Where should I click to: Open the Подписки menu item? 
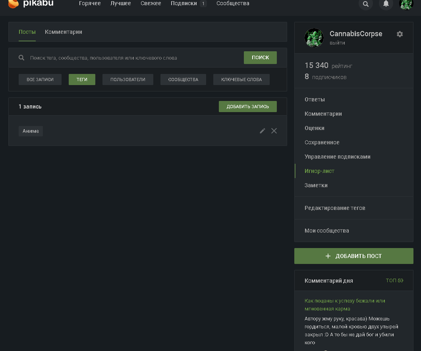pyautogui.click(x=184, y=4)
